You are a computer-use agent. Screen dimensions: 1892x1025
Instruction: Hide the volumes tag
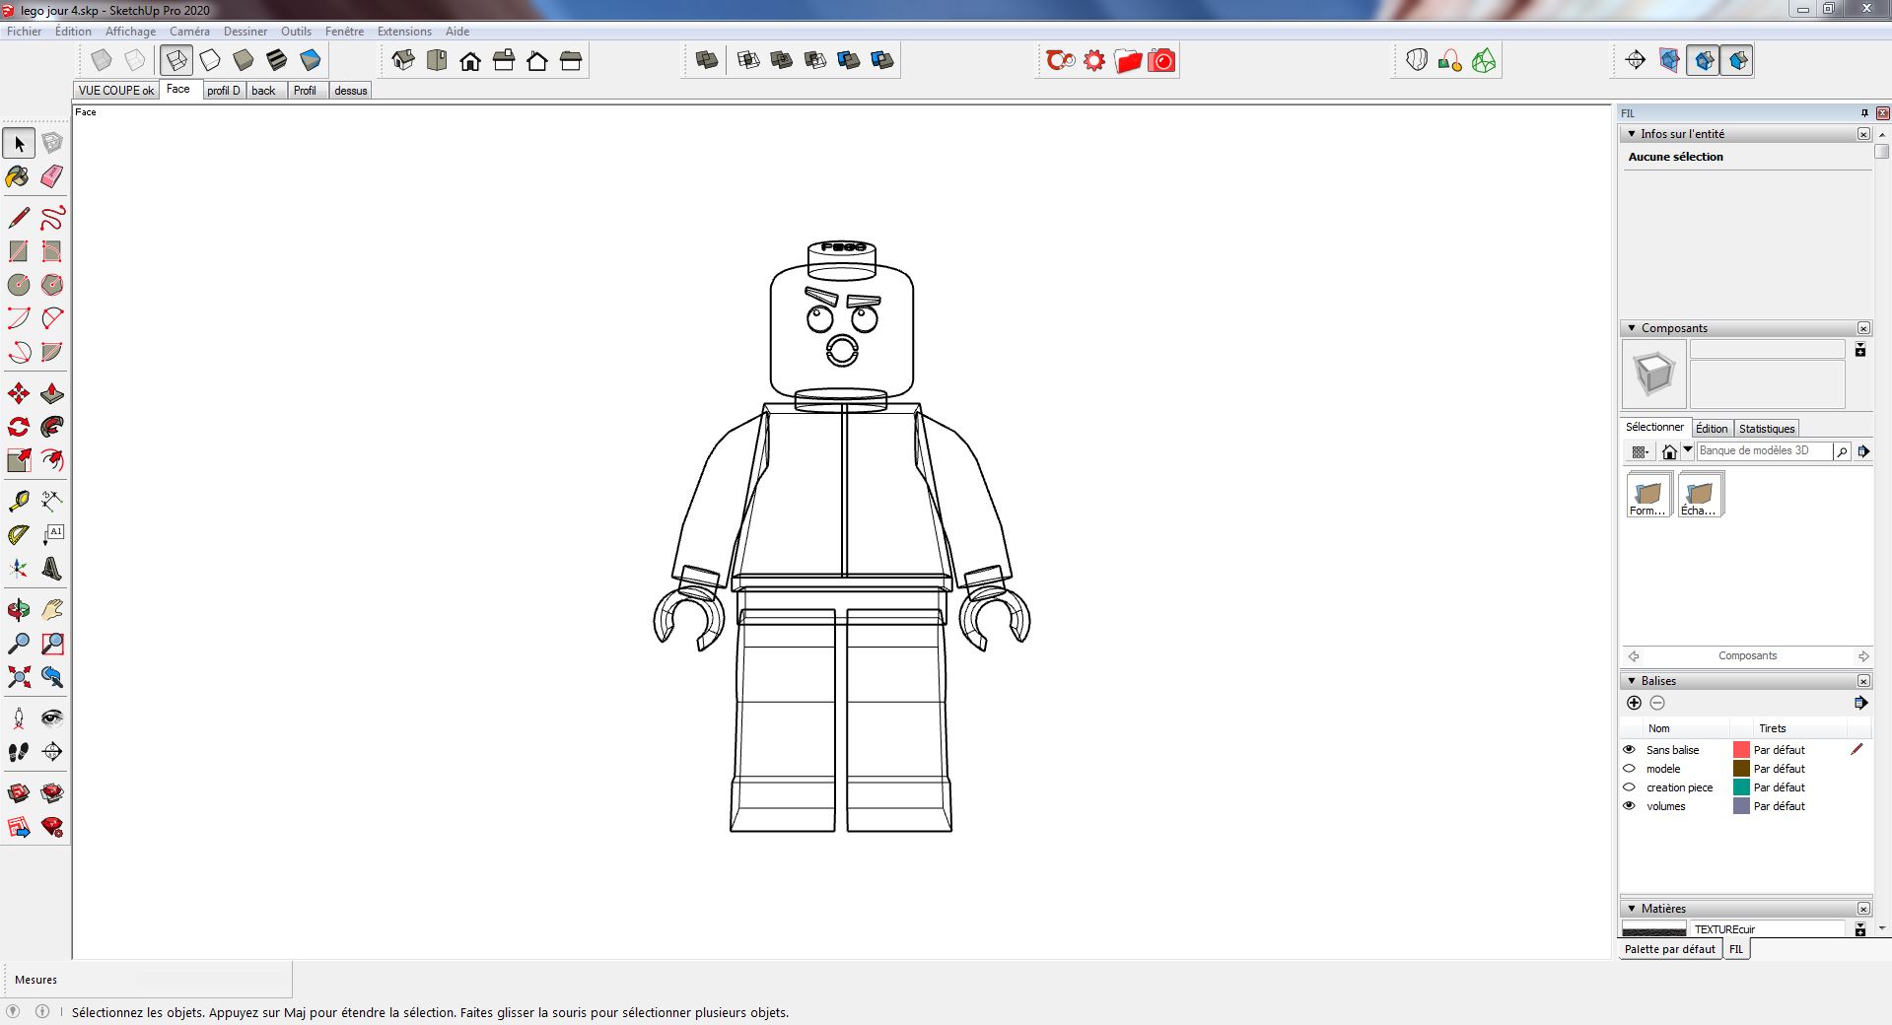click(1629, 805)
